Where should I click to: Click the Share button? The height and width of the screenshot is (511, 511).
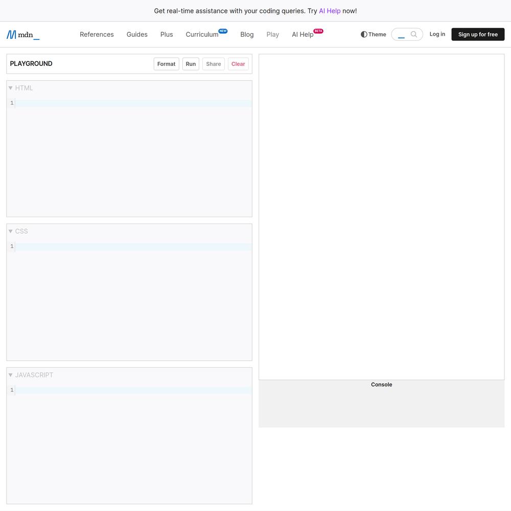click(214, 64)
